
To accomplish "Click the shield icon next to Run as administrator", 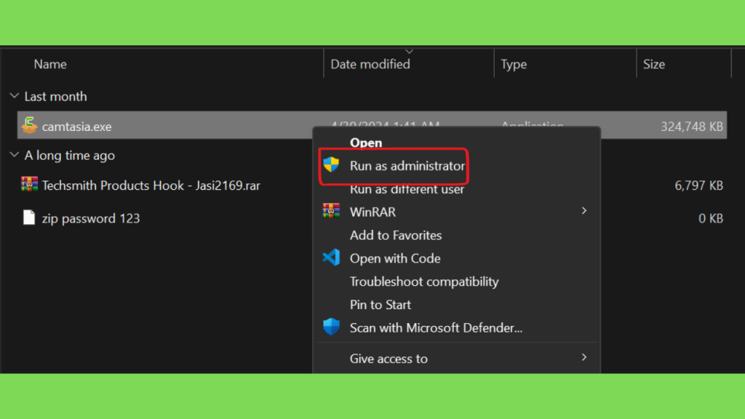I will 331,165.
